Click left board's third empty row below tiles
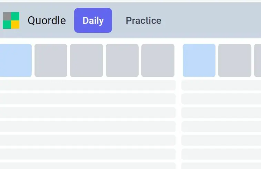Image resolution: width=261 pixels, height=169 pixels. point(88,113)
